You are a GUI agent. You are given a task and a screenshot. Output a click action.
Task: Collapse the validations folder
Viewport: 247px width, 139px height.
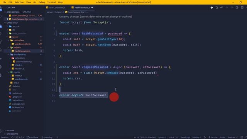click(20, 58)
